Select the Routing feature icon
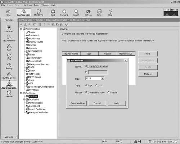The image size is (180, 144). (9, 66)
